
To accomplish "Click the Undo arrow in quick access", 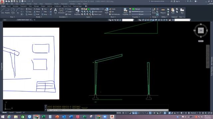I will tap(25, 1).
